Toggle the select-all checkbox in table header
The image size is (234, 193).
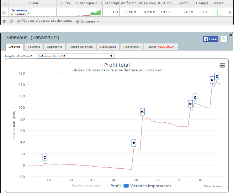pyautogui.click(x=5, y=4)
